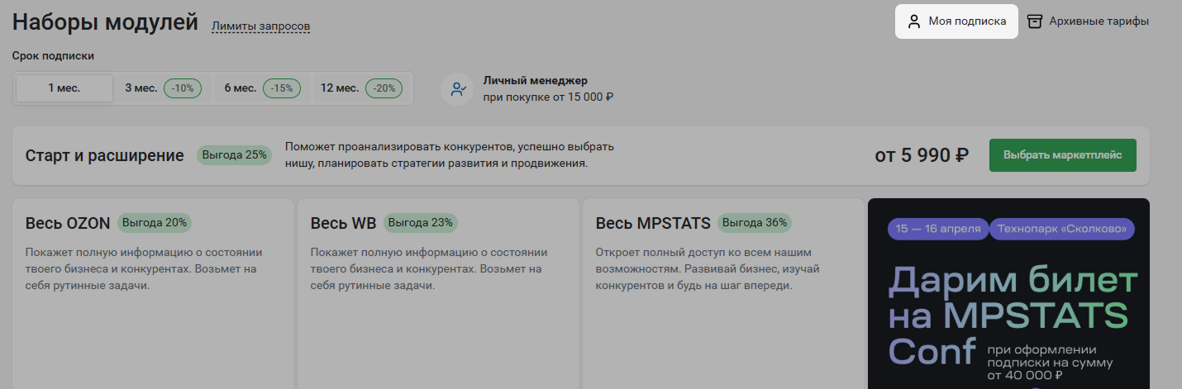Viewport: 1182px width, 389px height.
Task: Click the Выгода 20% badge
Action: coord(155,222)
